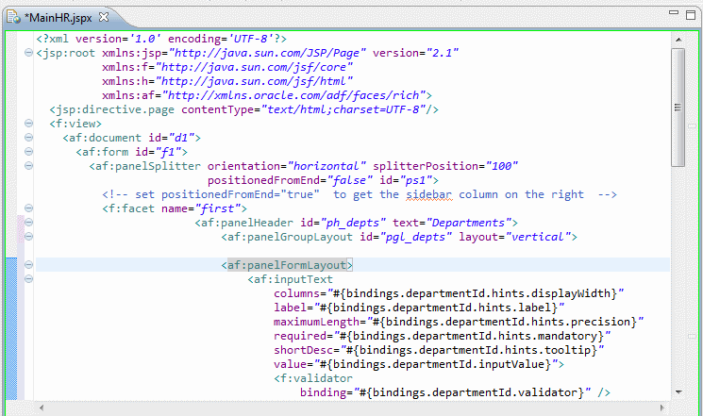Click the highlighted af:panelFormLayout tag

(287, 265)
